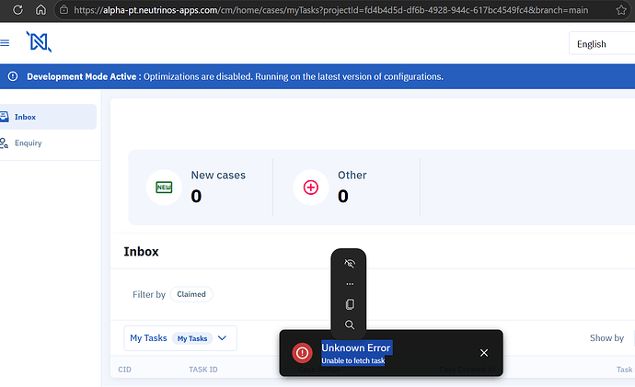This screenshot has height=387, width=635.
Task: Click the green NEW cases icon
Action: pos(164,188)
